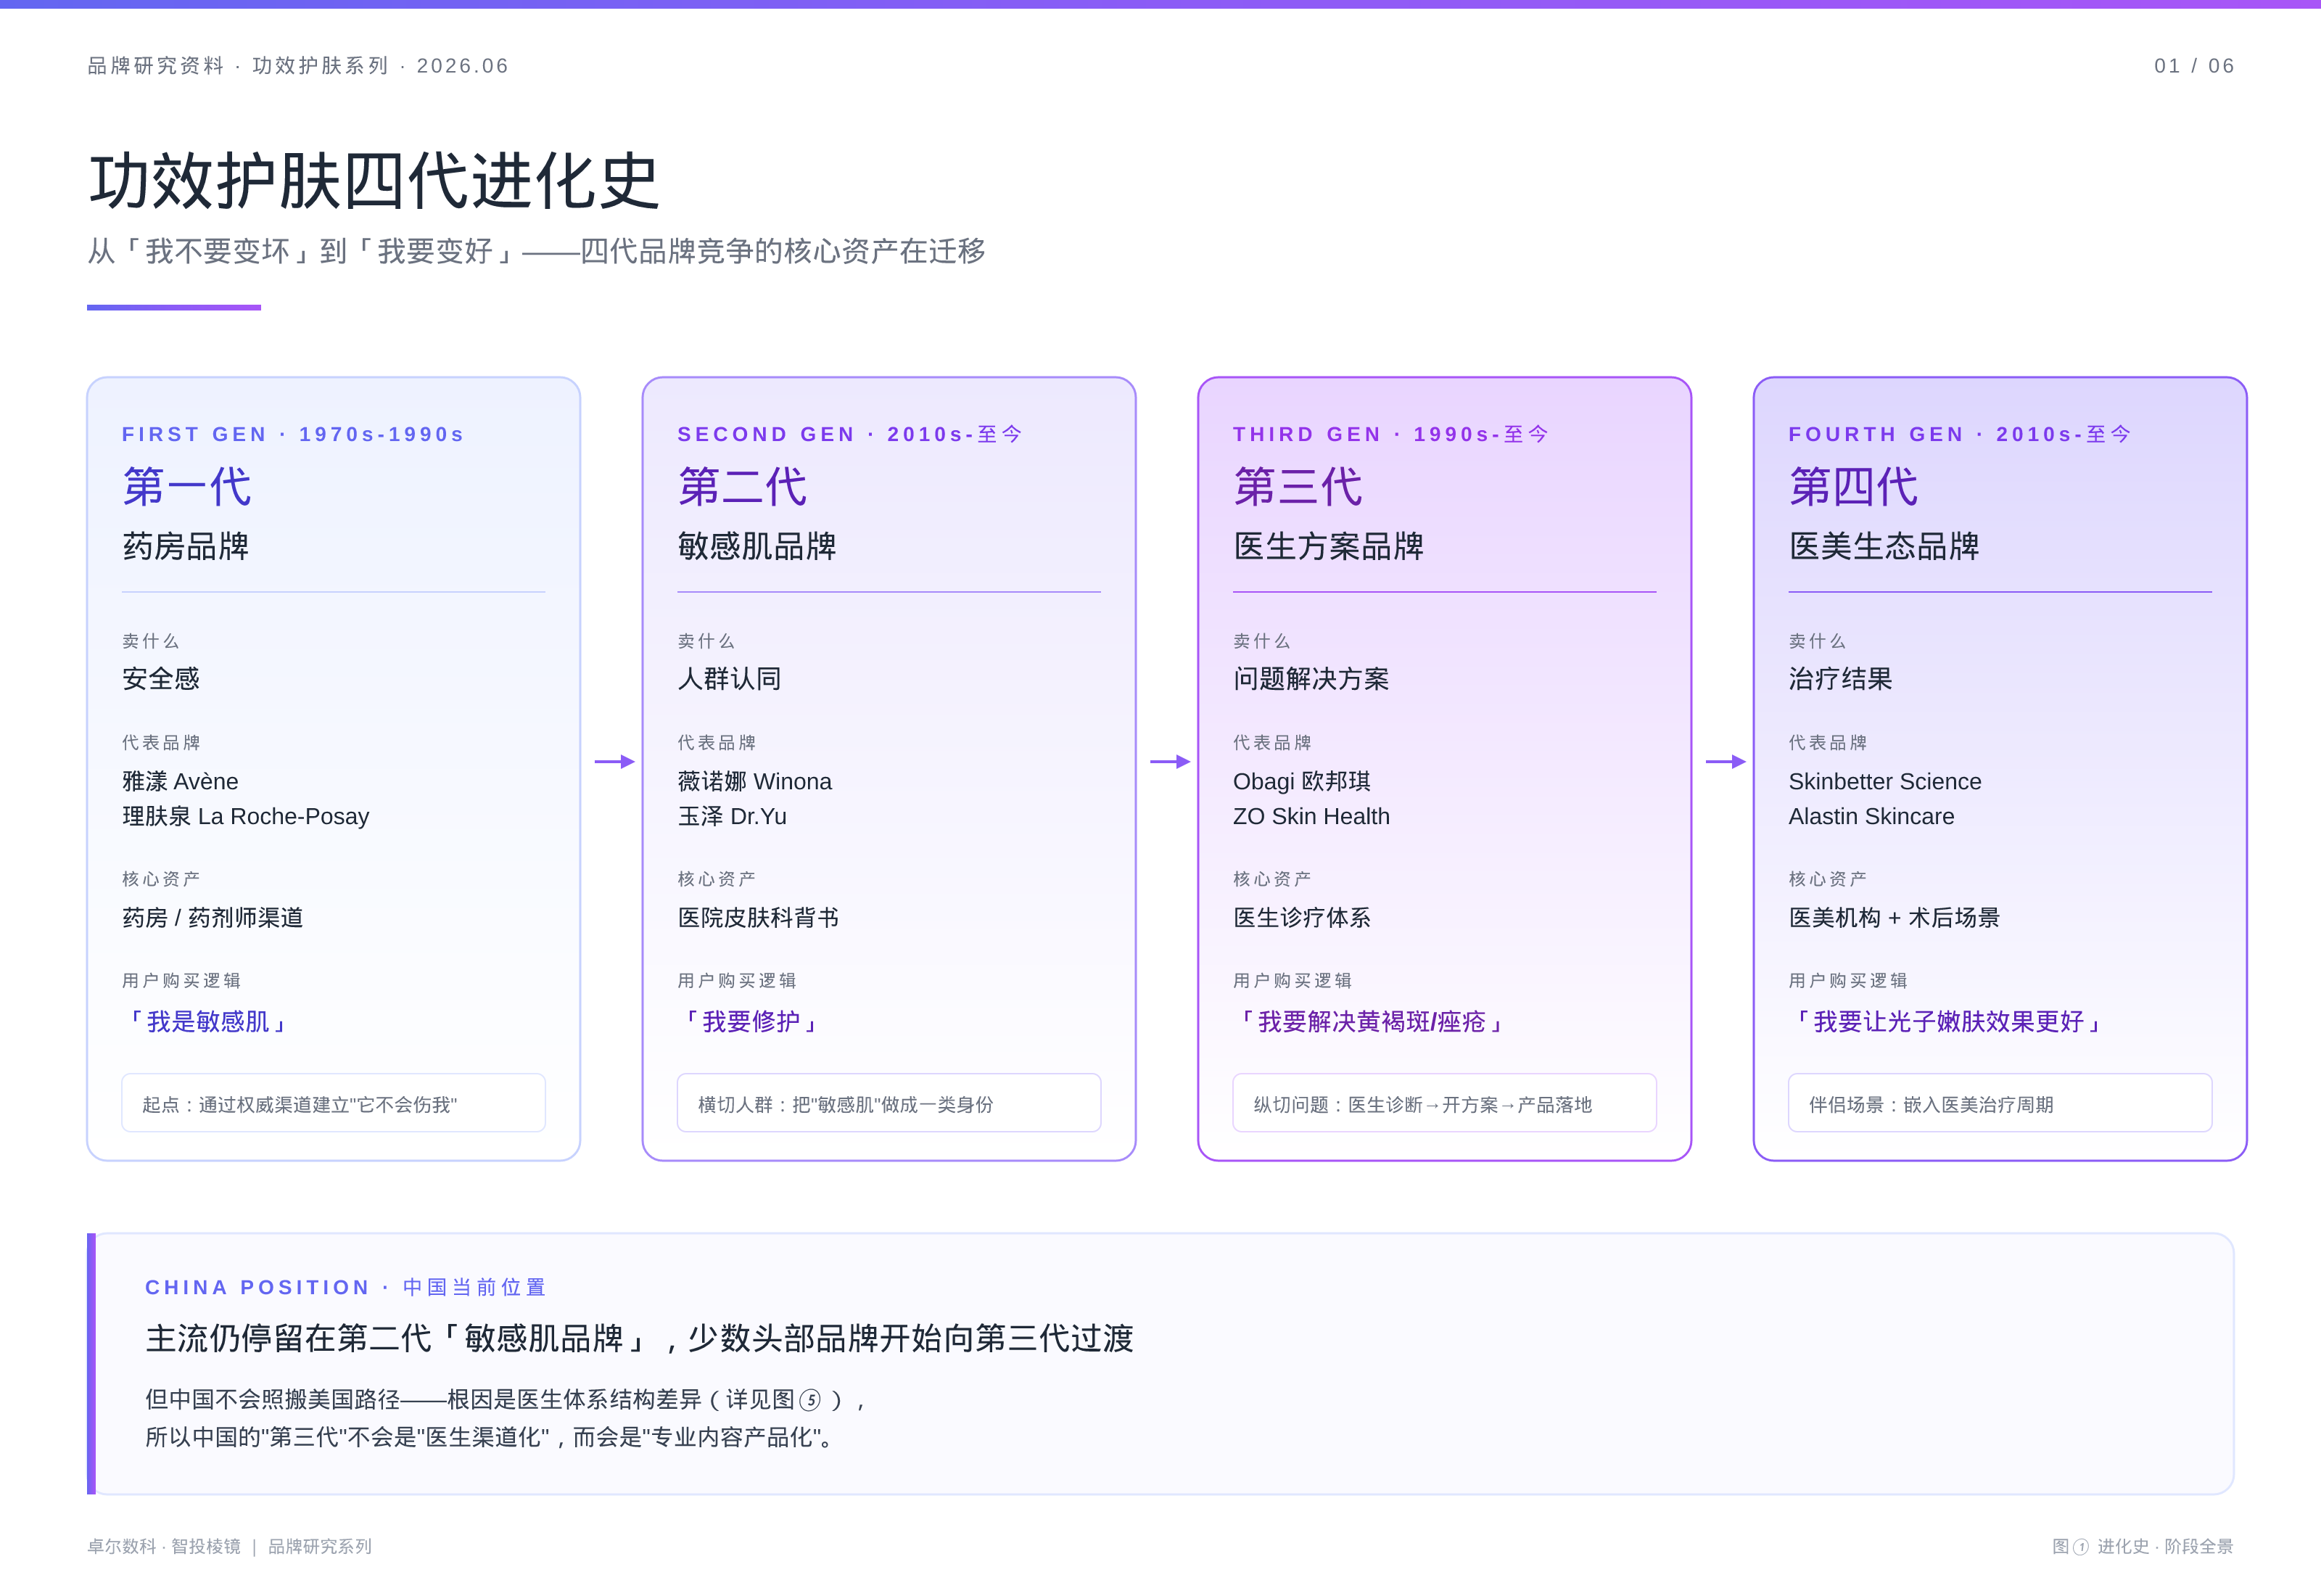
Task: Click the label THIRD GEN · 1990s-至今
Action: click(1391, 434)
